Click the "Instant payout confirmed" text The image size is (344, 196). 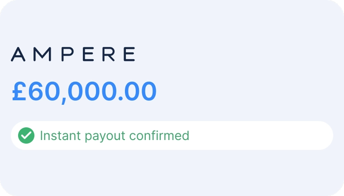coord(115,135)
